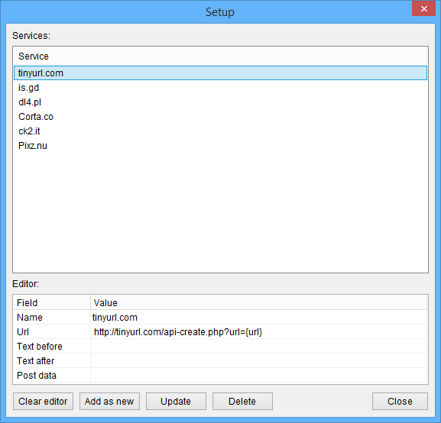Click the Update button
Viewport: 441px width, 423px height.
point(176,401)
